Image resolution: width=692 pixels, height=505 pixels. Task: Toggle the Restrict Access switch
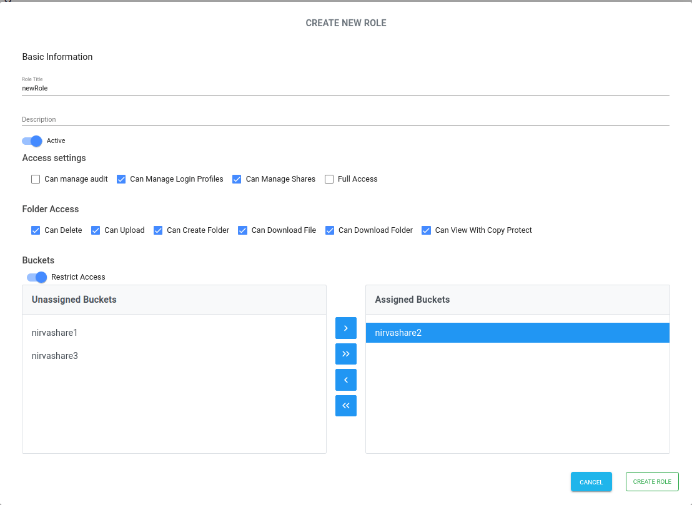tap(37, 277)
